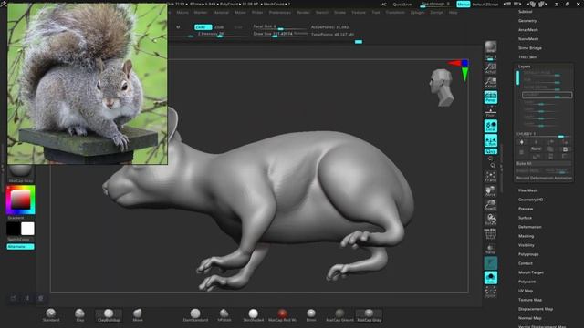Apply the MatCap GreenClay material

pos(339,315)
